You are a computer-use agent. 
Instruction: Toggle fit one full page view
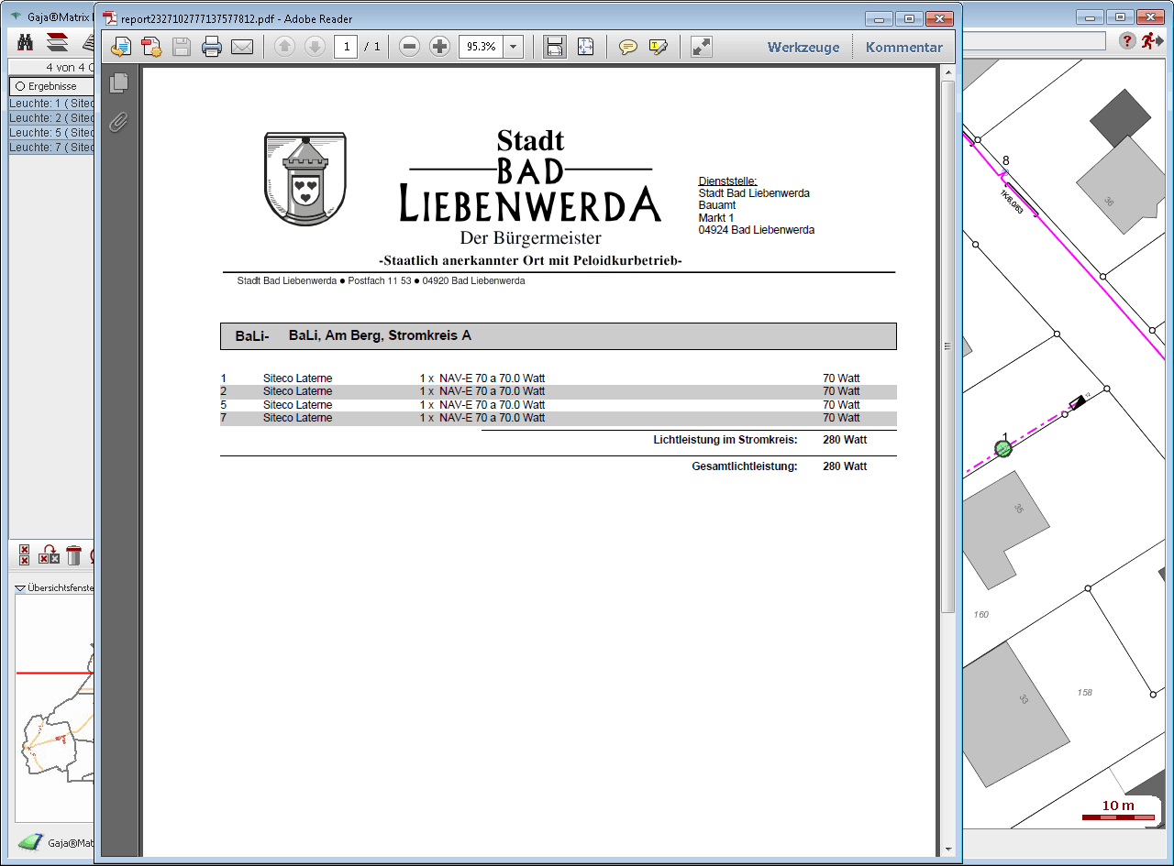[585, 47]
